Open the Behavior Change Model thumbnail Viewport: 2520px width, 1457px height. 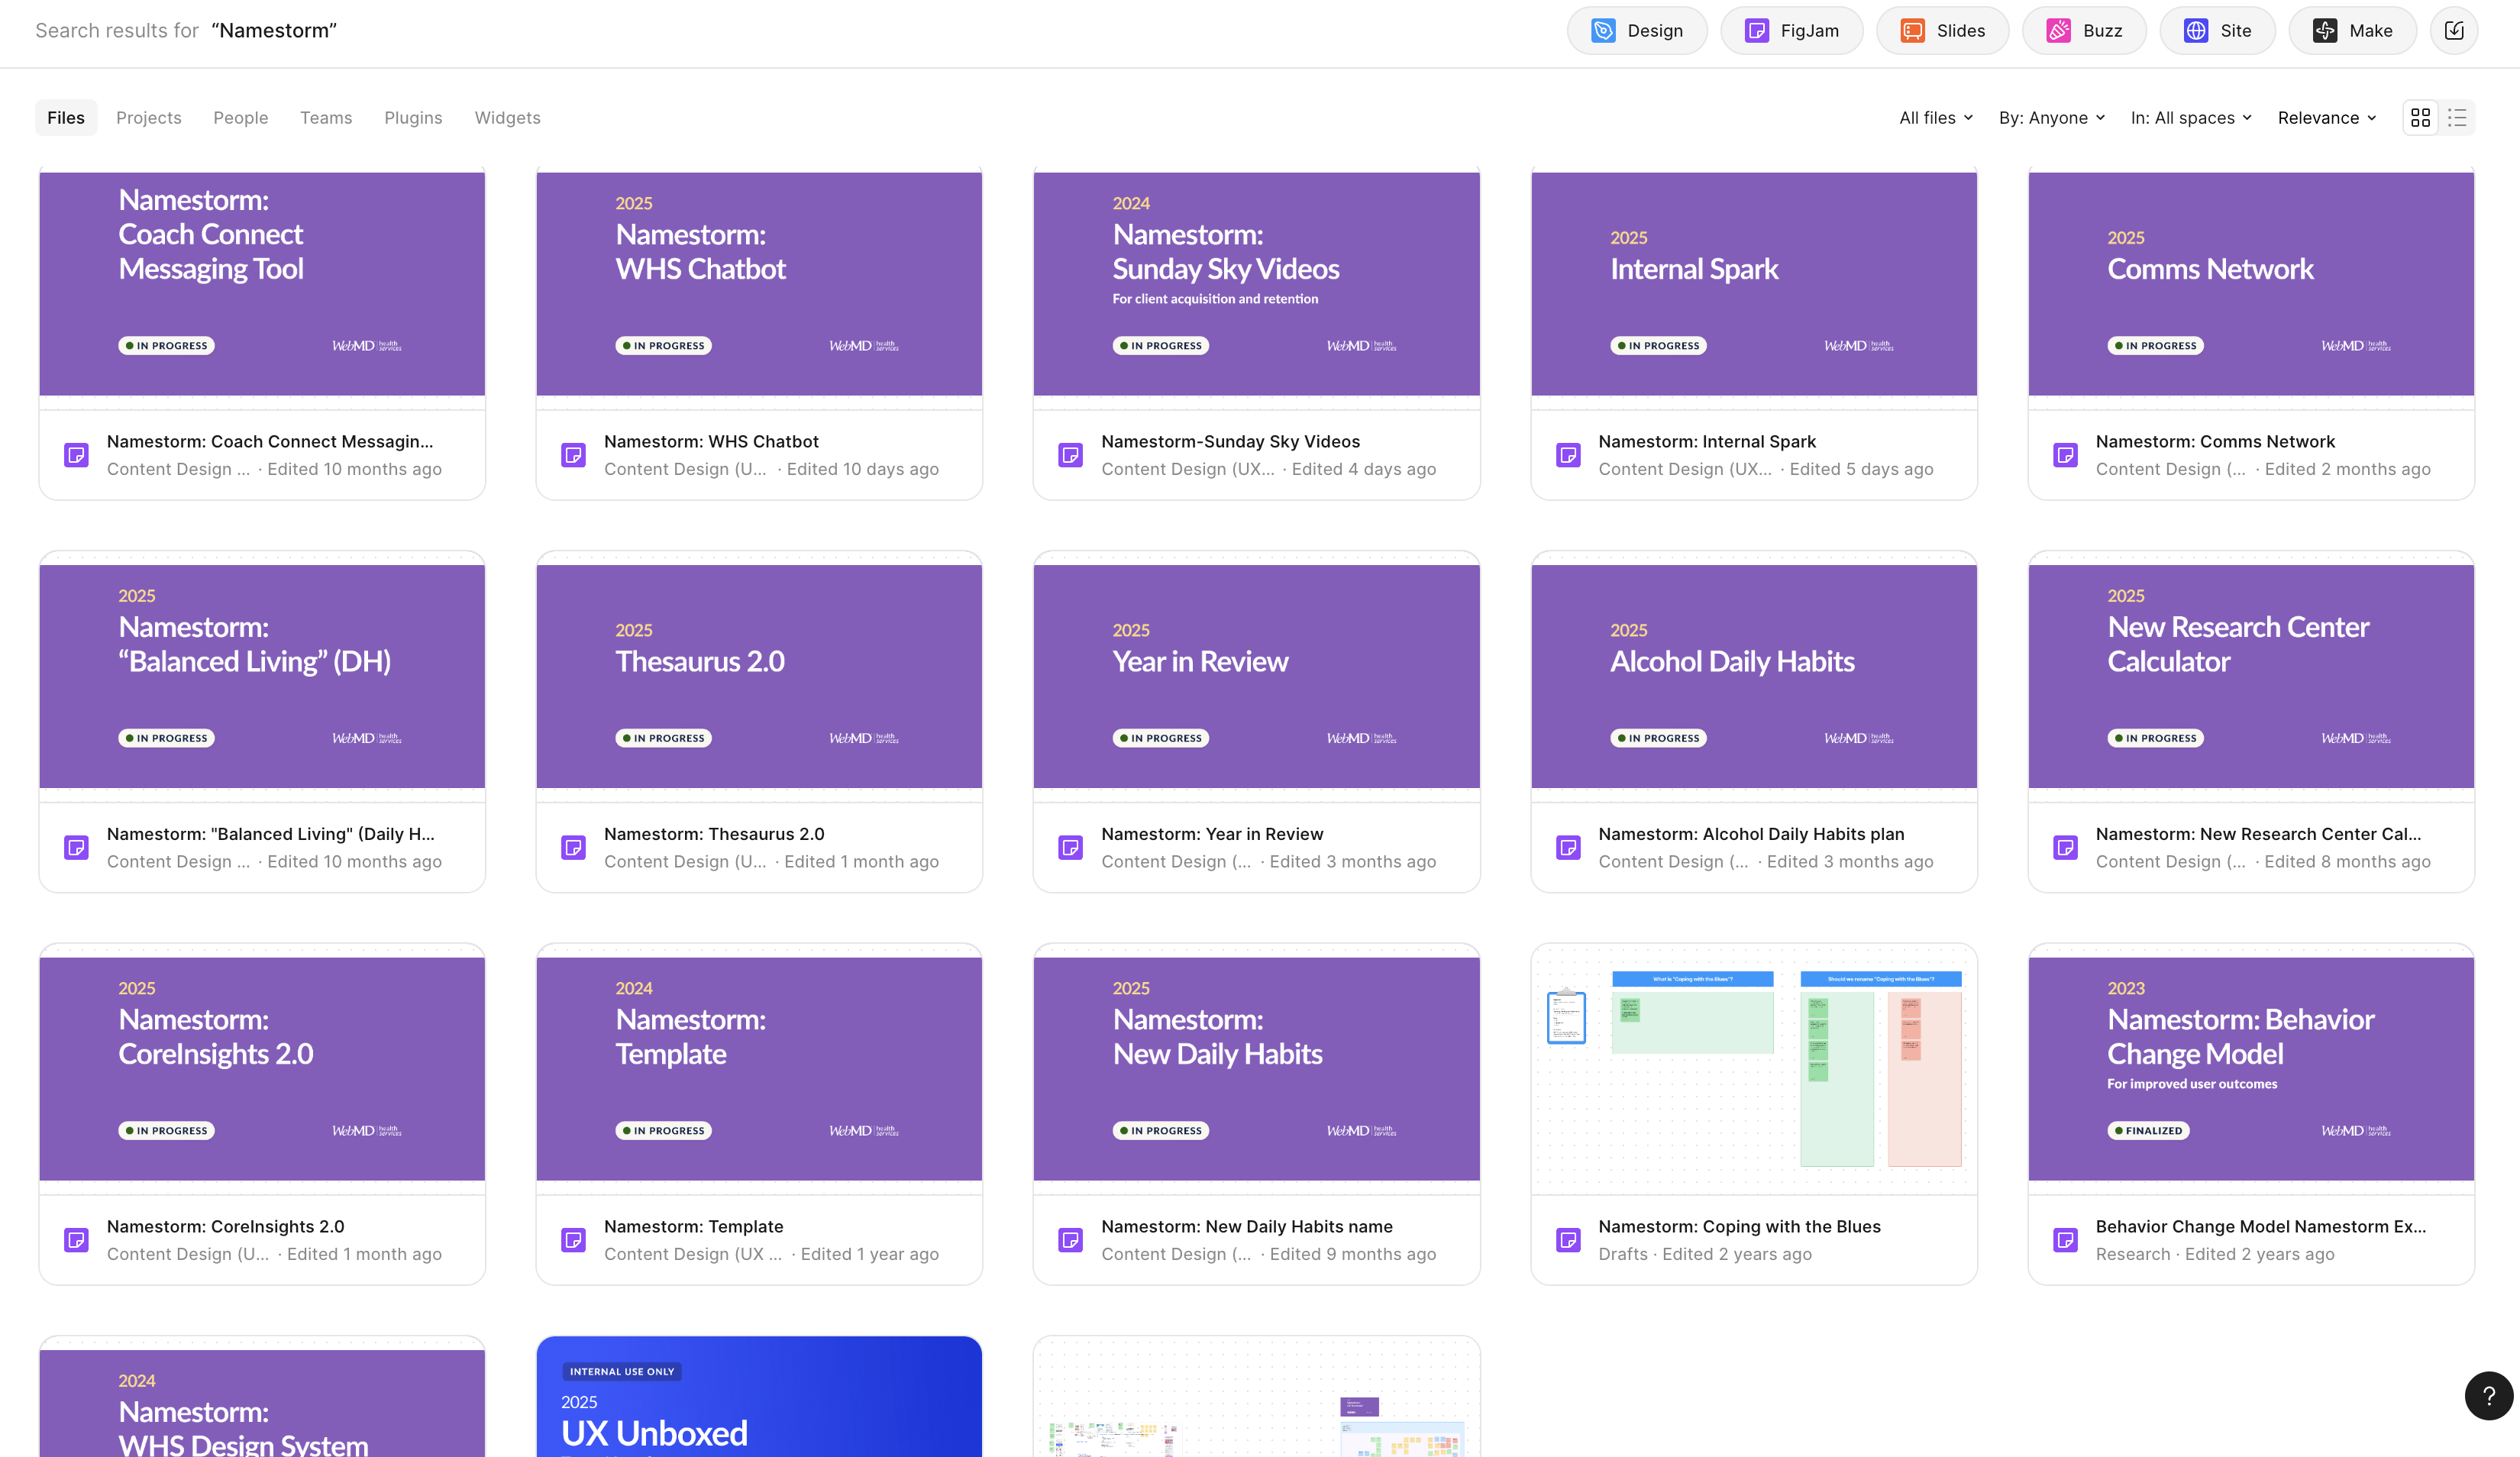[2251, 1069]
